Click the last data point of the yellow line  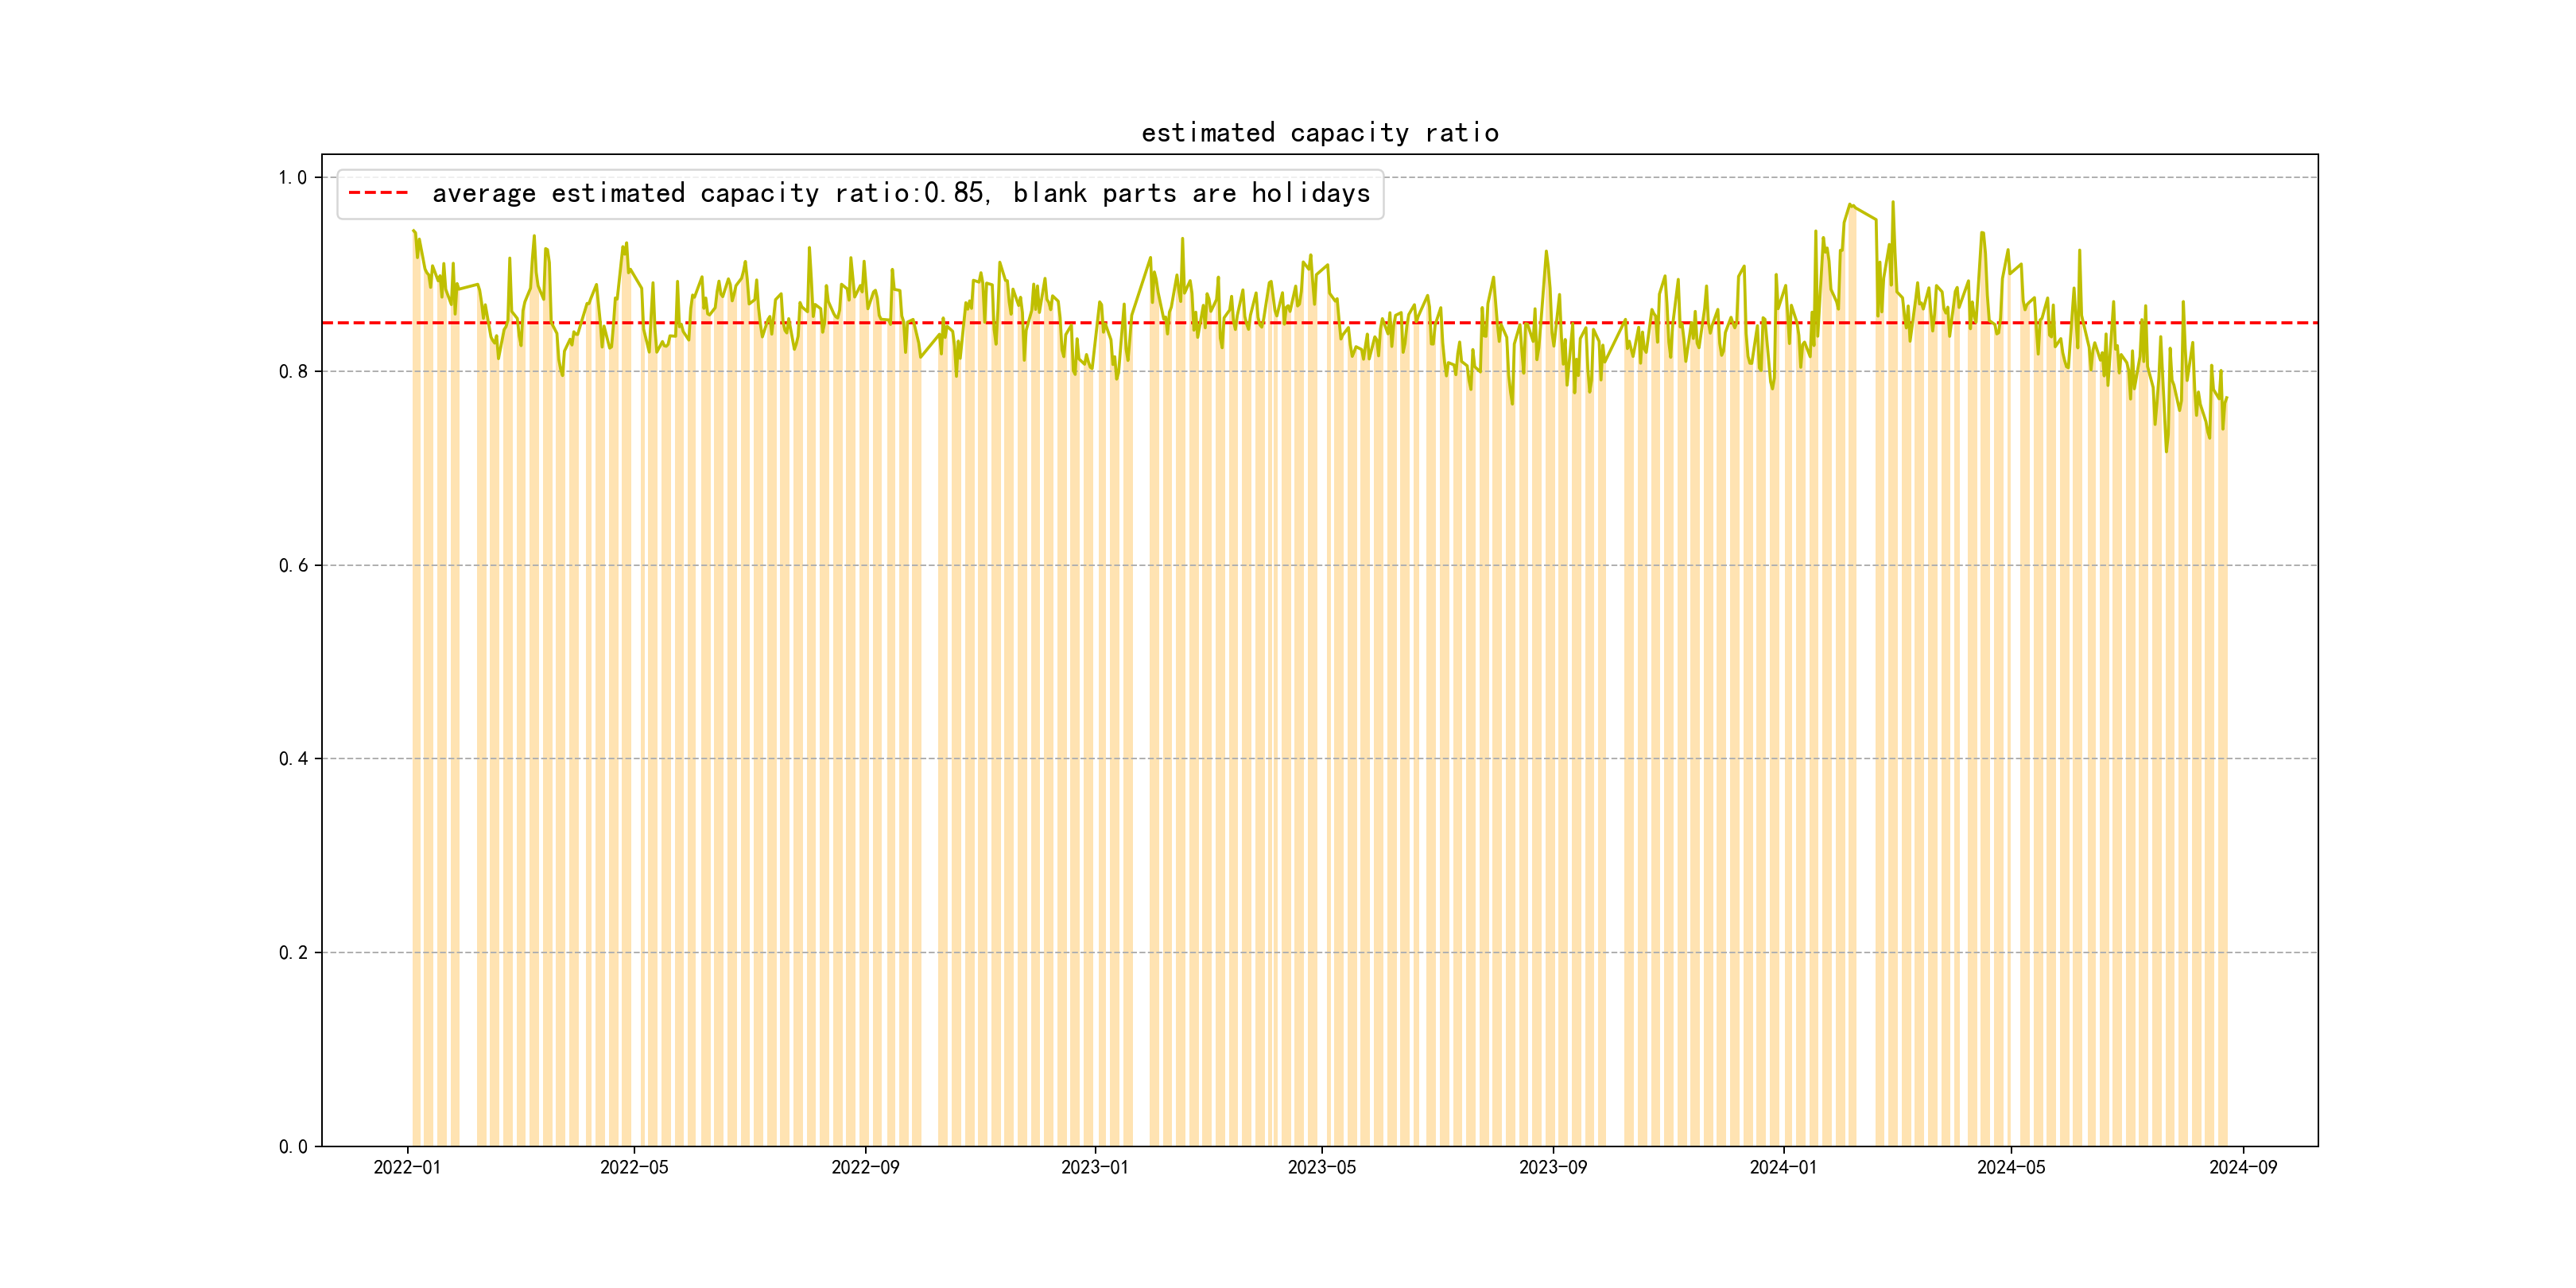pyautogui.click(x=2226, y=398)
